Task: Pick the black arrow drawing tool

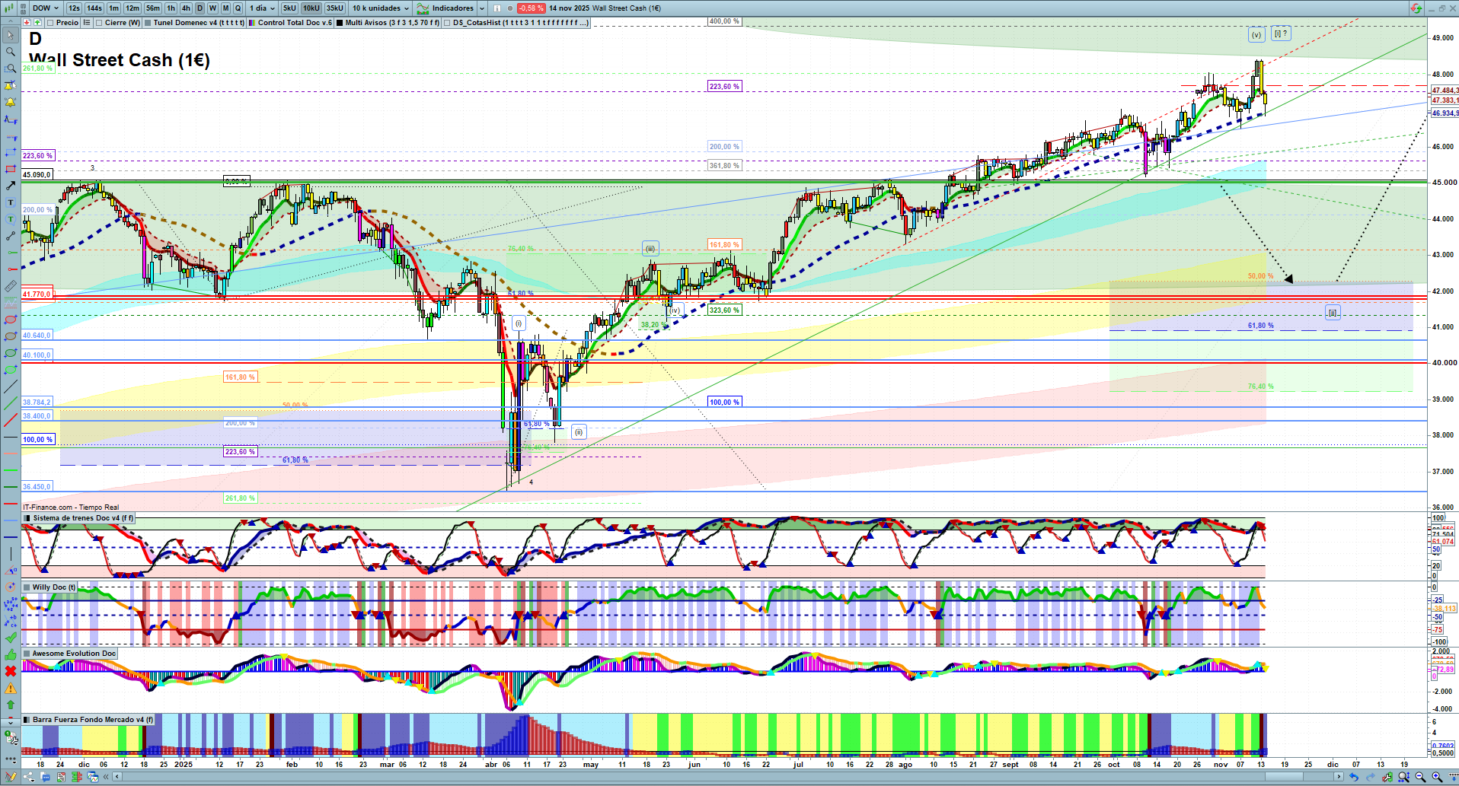Action: point(10,186)
